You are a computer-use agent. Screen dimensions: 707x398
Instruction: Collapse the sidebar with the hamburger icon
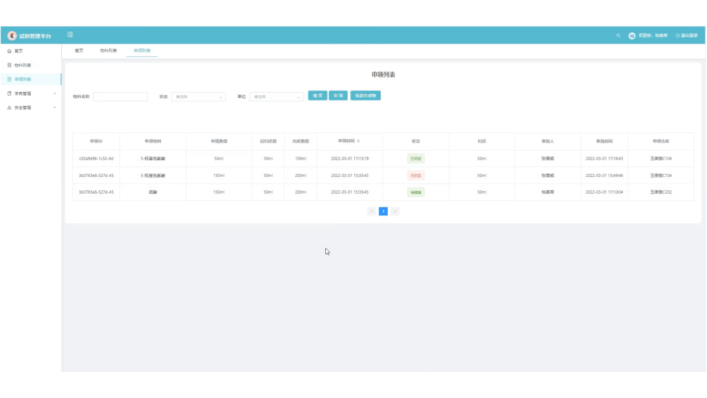tap(70, 35)
